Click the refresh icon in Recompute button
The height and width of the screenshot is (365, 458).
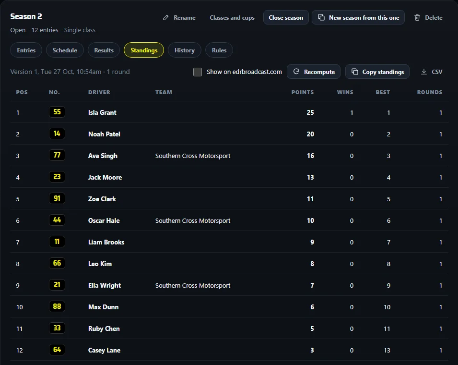pyautogui.click(x=296, y=72)
